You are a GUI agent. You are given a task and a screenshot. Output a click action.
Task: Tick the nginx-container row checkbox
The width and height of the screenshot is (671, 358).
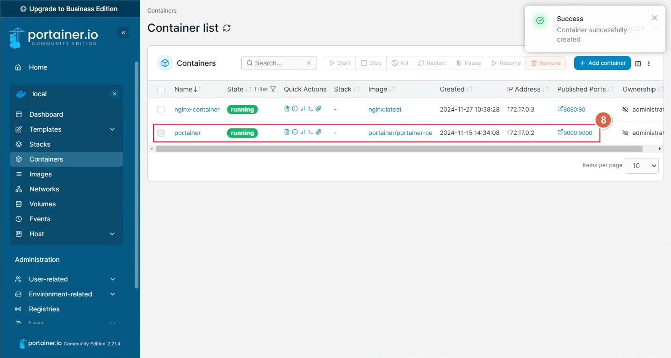click(161, 110)
